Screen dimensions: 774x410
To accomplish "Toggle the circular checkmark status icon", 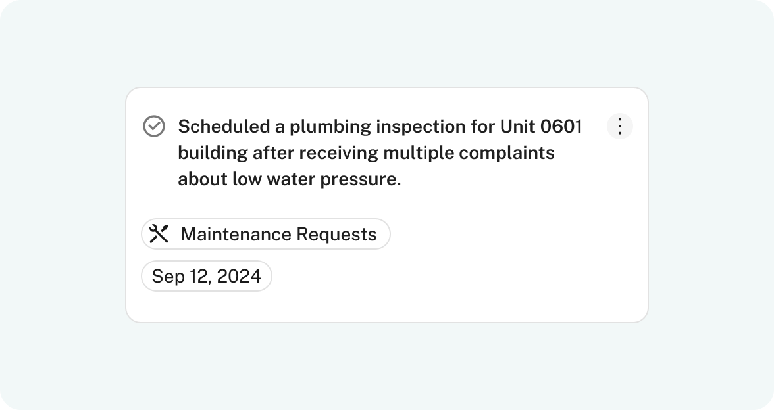I will coord(154,126).
